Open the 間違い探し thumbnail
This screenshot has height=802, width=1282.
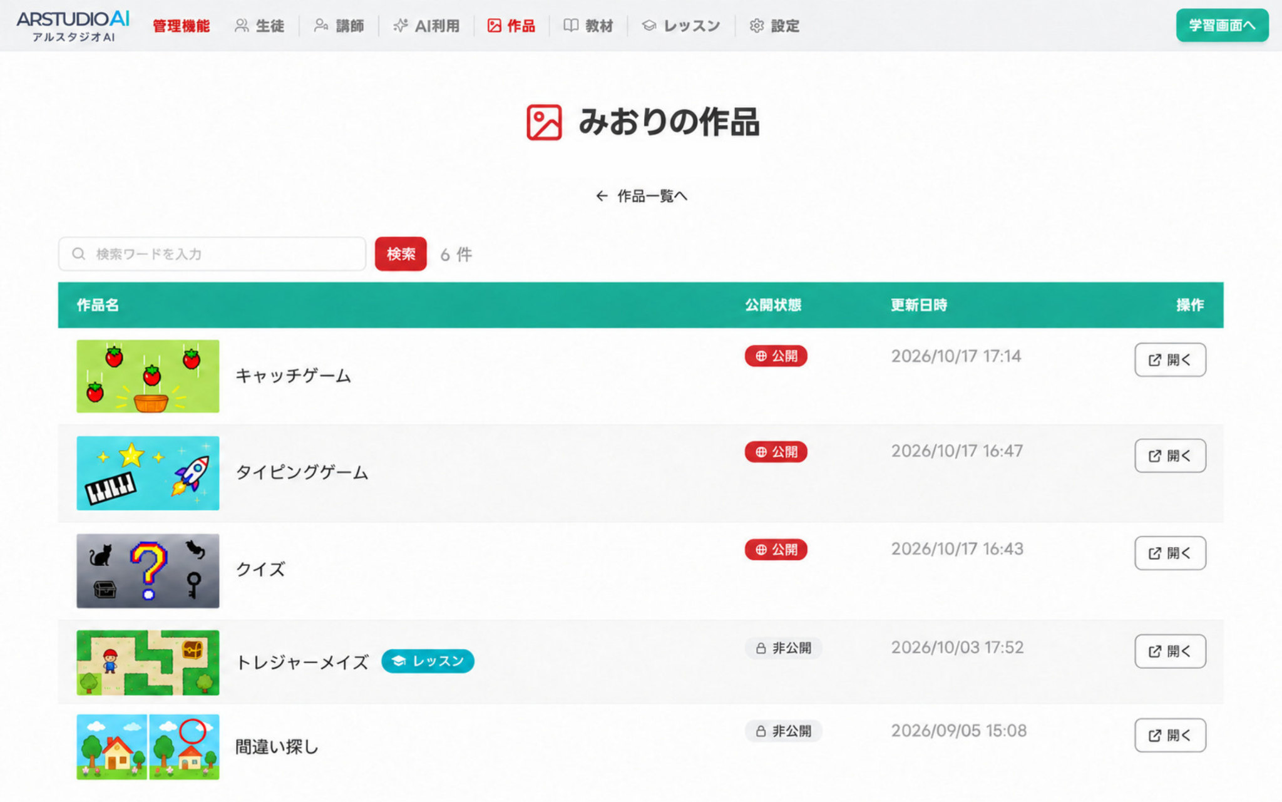[148, 747]
